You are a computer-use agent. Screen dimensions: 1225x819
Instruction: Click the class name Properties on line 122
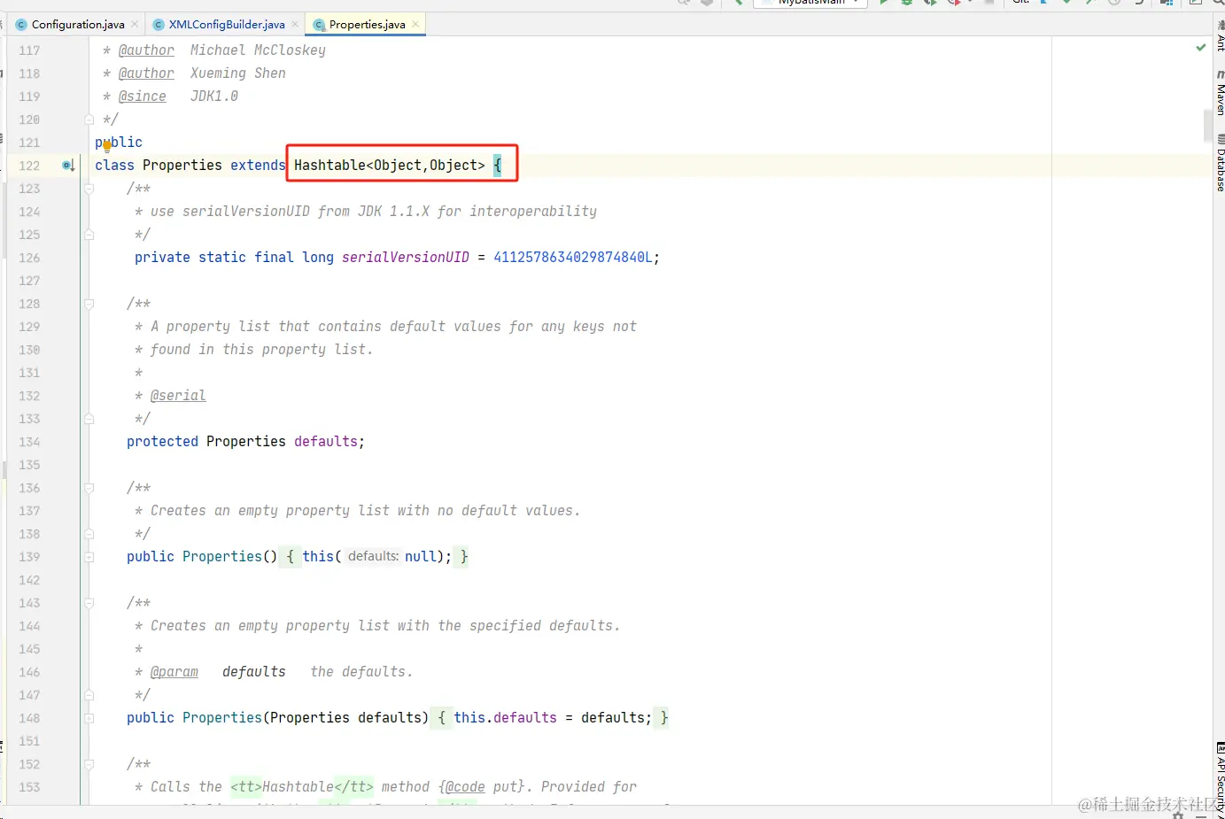coord(182,166)
